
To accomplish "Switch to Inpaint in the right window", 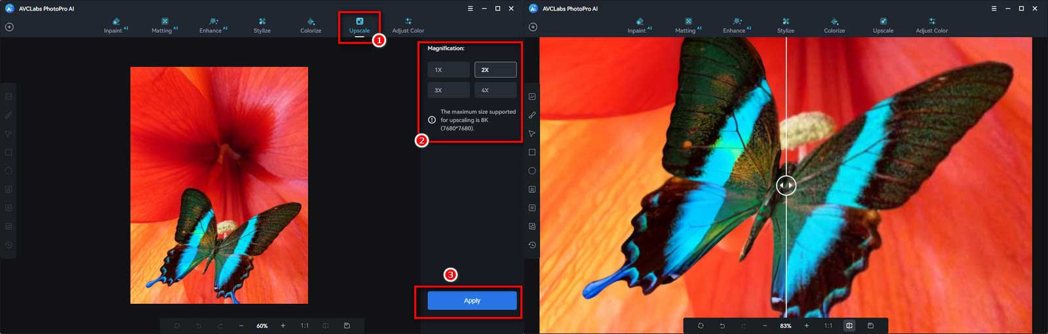I will [x=639, y=26].
